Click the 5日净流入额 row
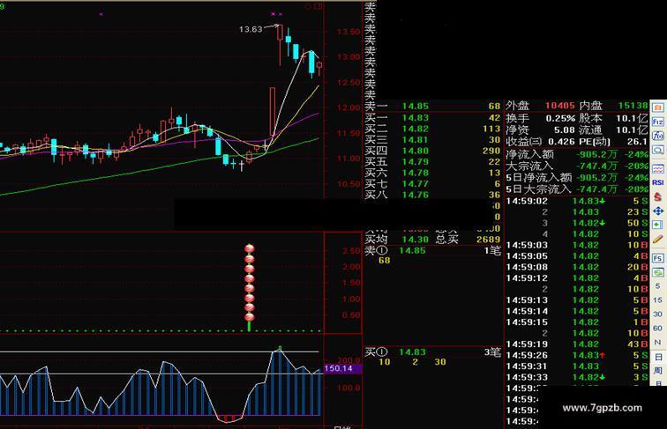The height and width of the screenshot is (429, 667). click(x=577, y=178)
